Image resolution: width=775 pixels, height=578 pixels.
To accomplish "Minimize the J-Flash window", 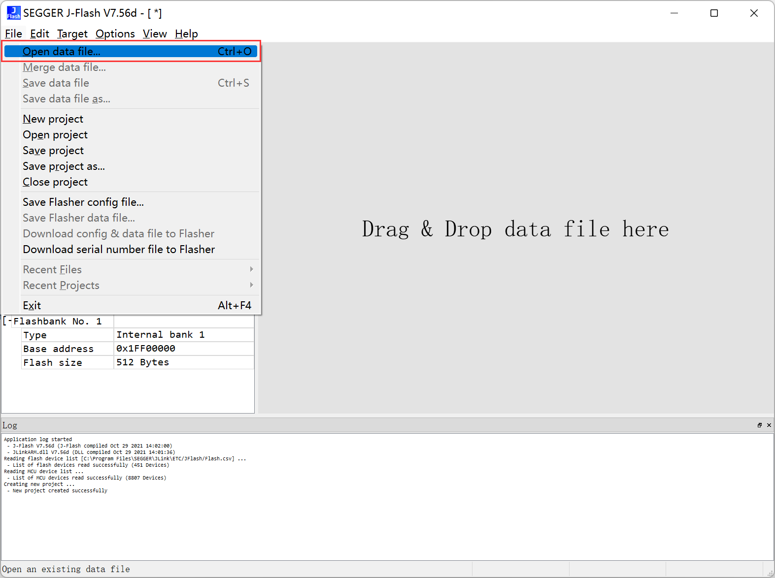I will click(x=674, y=13).
